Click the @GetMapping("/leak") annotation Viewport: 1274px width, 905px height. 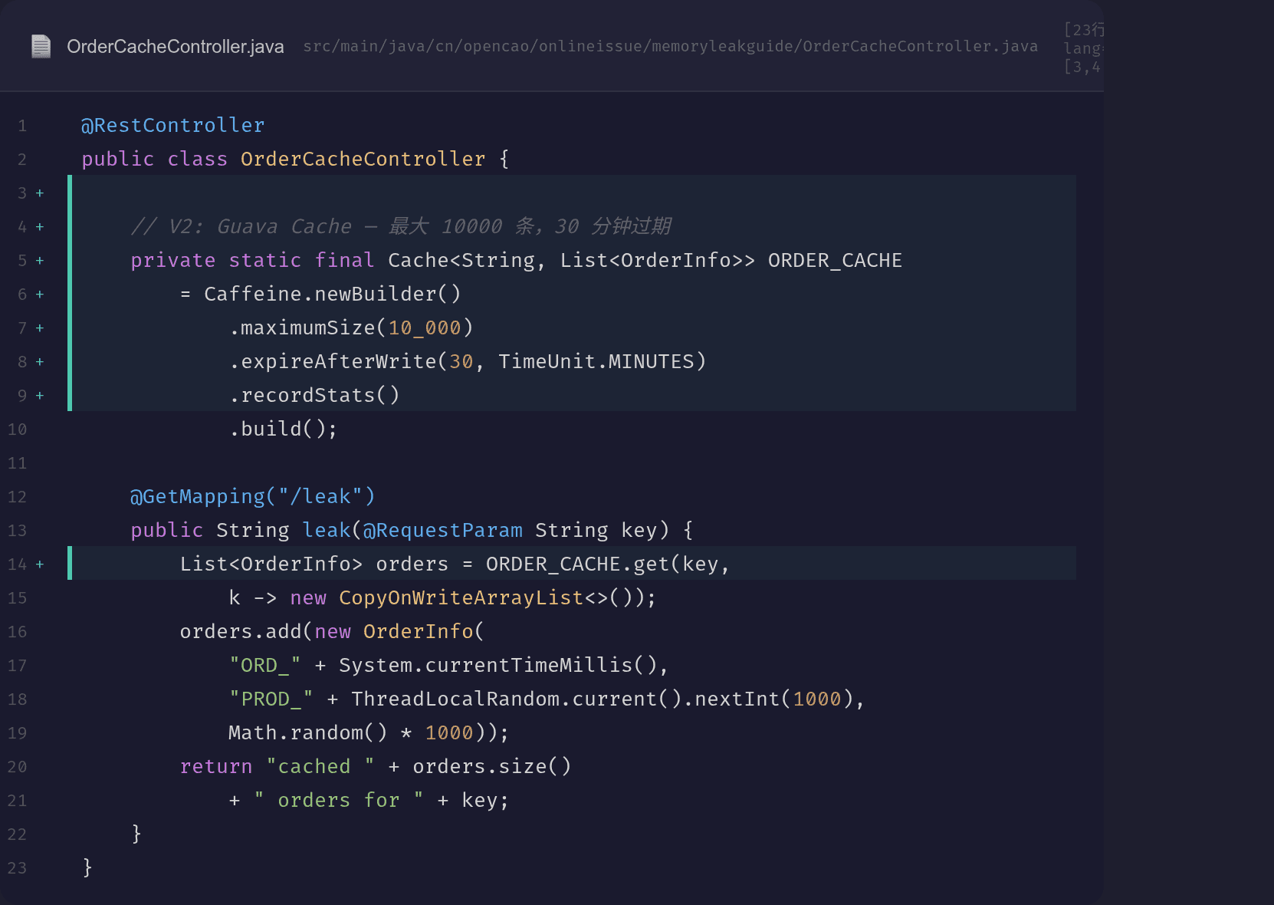pos(253,496)
